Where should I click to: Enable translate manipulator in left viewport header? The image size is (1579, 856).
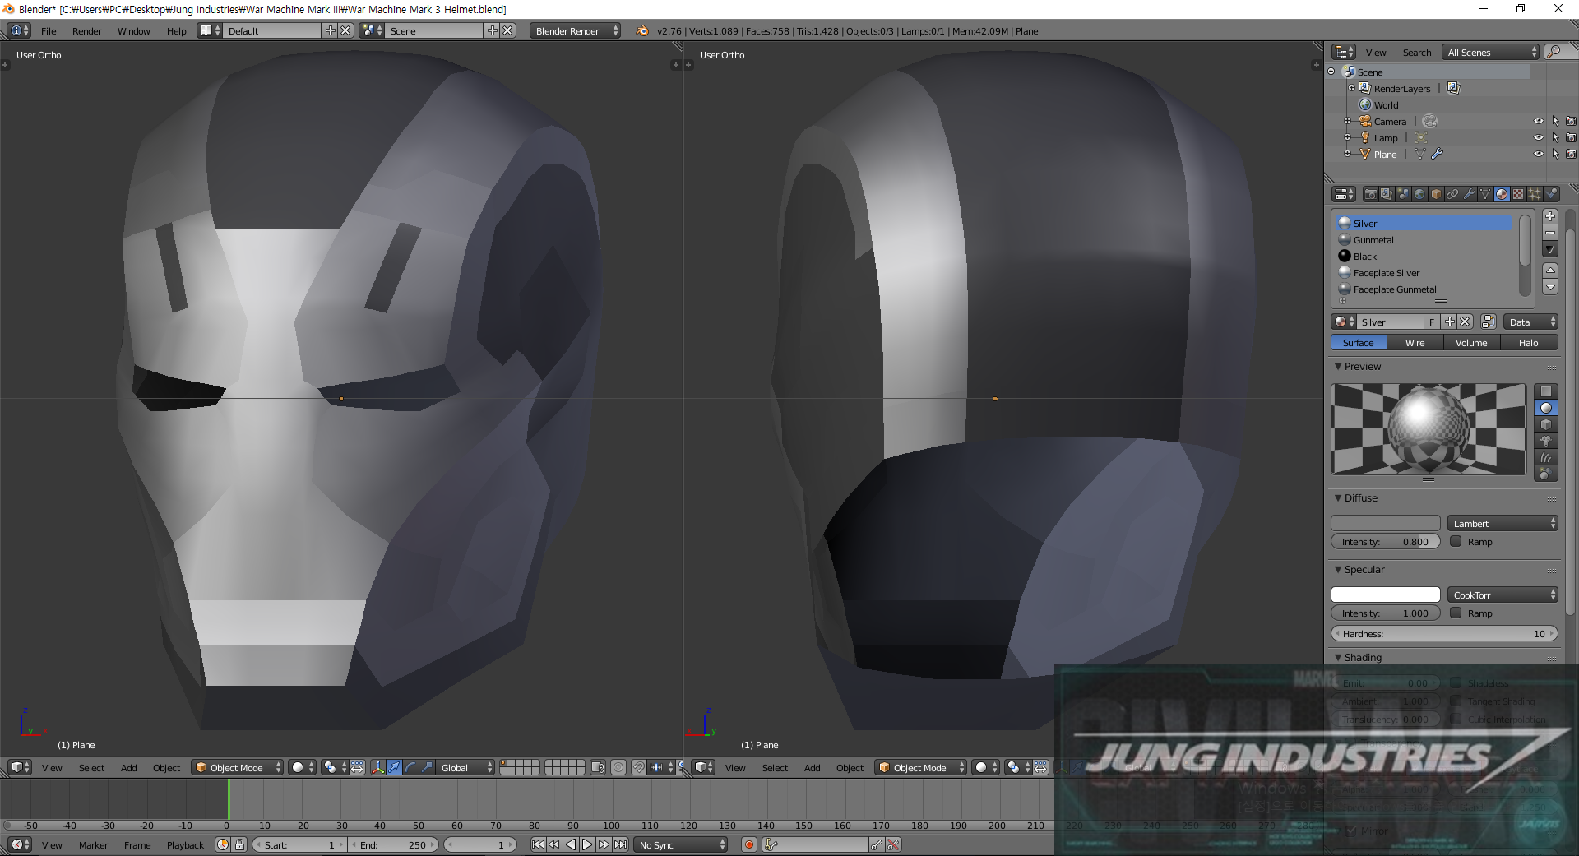click(395, 767)
